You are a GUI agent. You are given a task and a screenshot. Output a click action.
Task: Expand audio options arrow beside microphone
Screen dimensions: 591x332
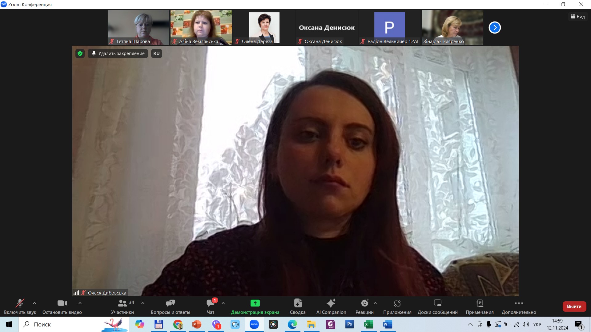click(x=34, y=303)
